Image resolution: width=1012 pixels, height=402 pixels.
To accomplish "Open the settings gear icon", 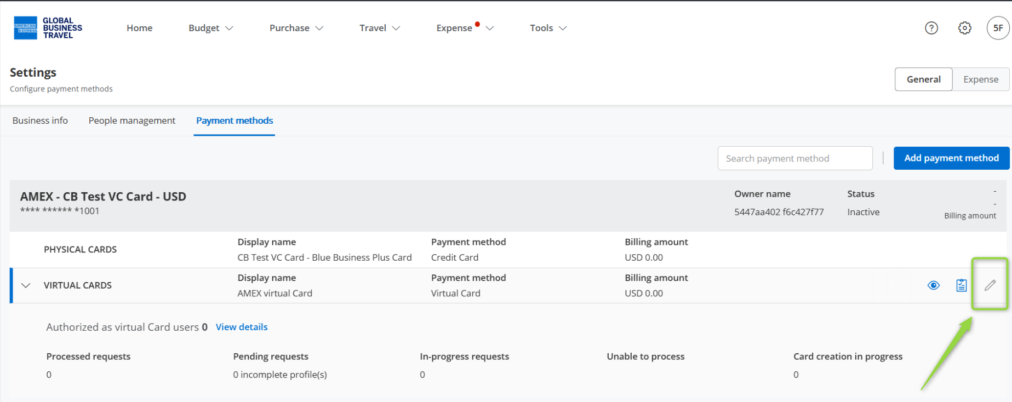I will (965, 28).
